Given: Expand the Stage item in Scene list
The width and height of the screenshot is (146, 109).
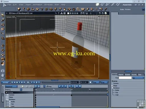Looking at the screenshot, I should pyautogui.click(x=112, y=86).
